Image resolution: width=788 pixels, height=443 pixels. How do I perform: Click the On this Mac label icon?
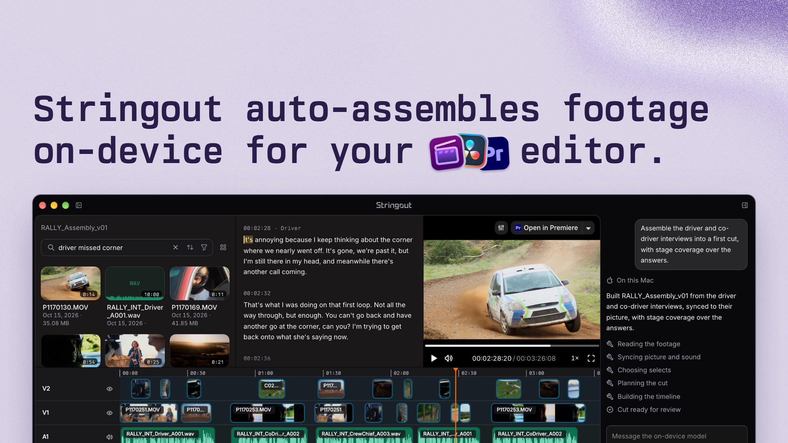tap(610, 280)
